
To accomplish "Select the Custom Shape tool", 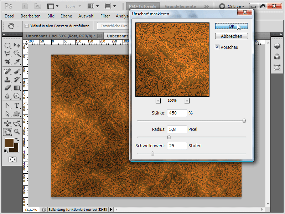I will 17,114.
